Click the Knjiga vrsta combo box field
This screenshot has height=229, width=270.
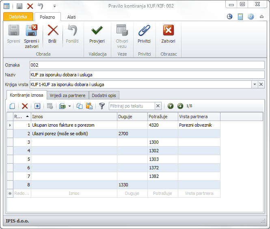click(140, 84)
